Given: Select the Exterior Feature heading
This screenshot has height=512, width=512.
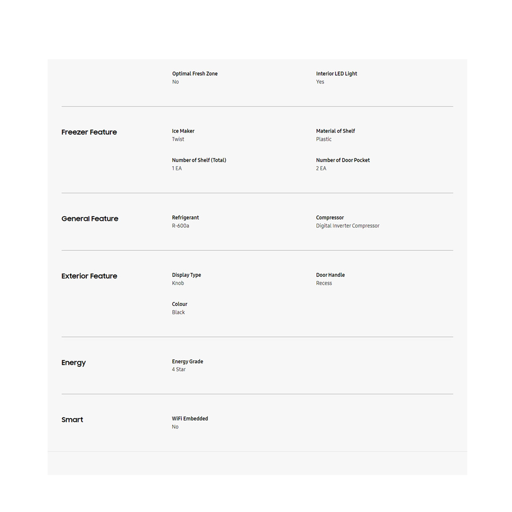Looking at the screenshot, I should (x=89, y=276).
